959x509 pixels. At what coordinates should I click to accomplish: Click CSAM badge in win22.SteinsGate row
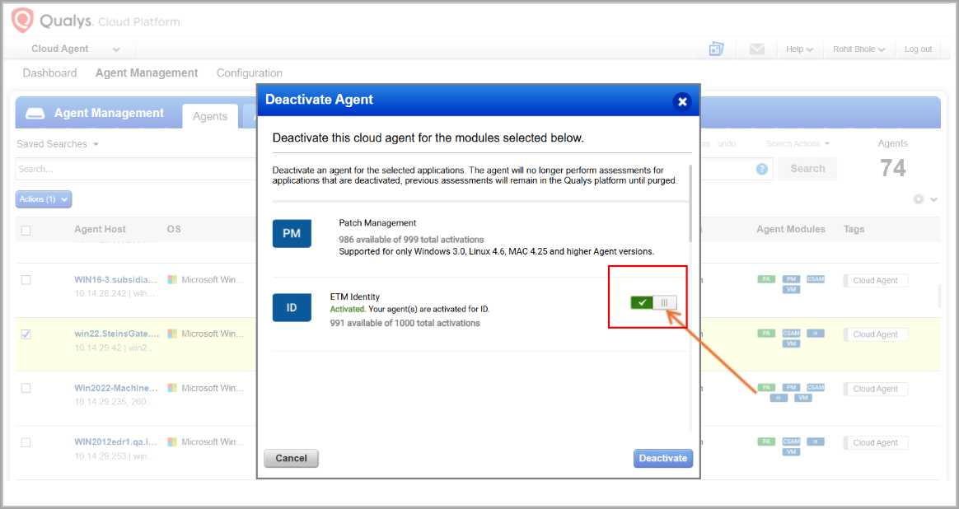791,334
